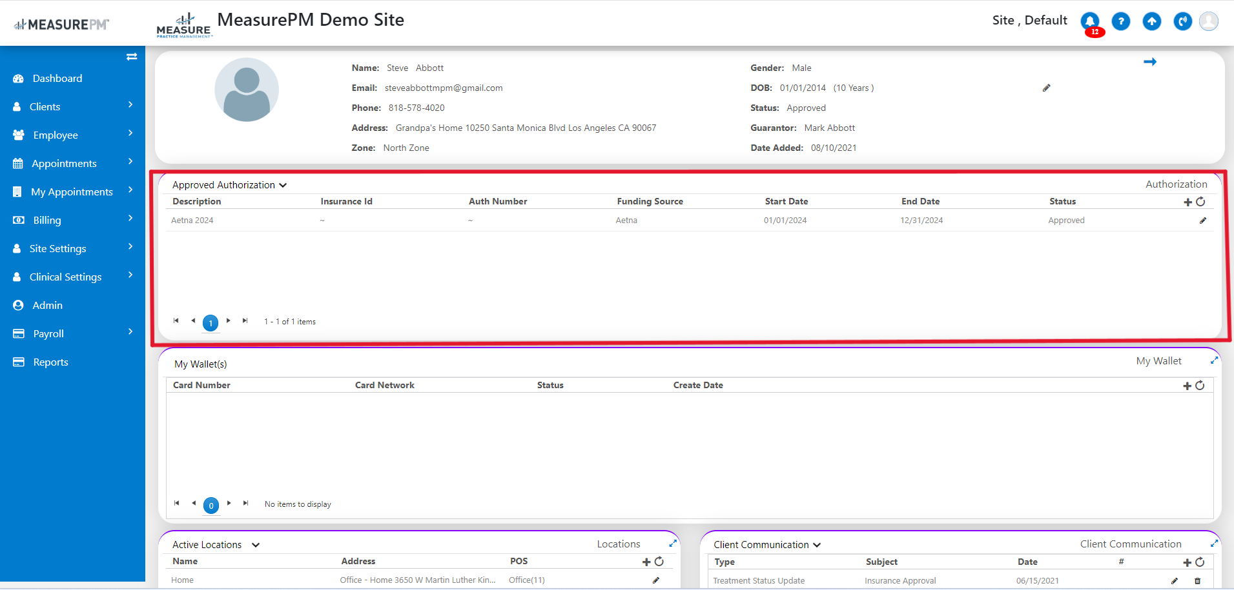
Task: Edit the Treatment Status Update row
Action: pos(1175,581)
